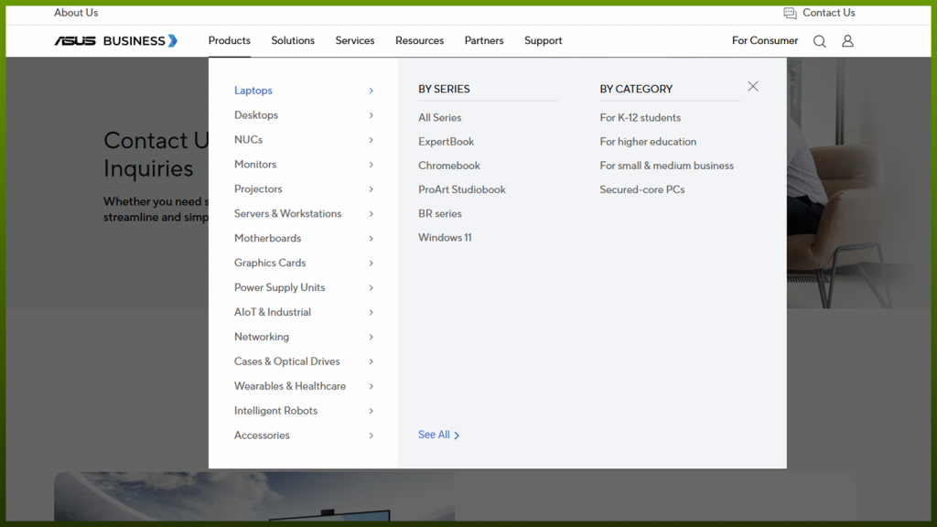The height and width of the screenshot is (527, 937).
Task: Expand the Laptops chevron arrow
Action: click(x=372, y=91)
